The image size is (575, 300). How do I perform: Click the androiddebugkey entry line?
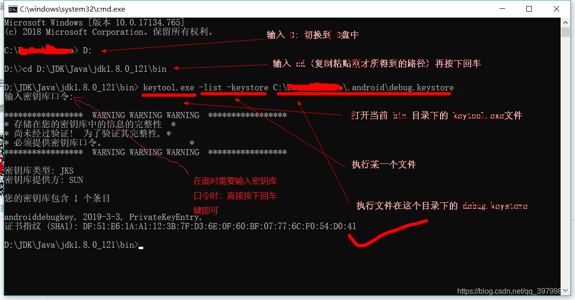pyautogui.click(x=103, y=217)
